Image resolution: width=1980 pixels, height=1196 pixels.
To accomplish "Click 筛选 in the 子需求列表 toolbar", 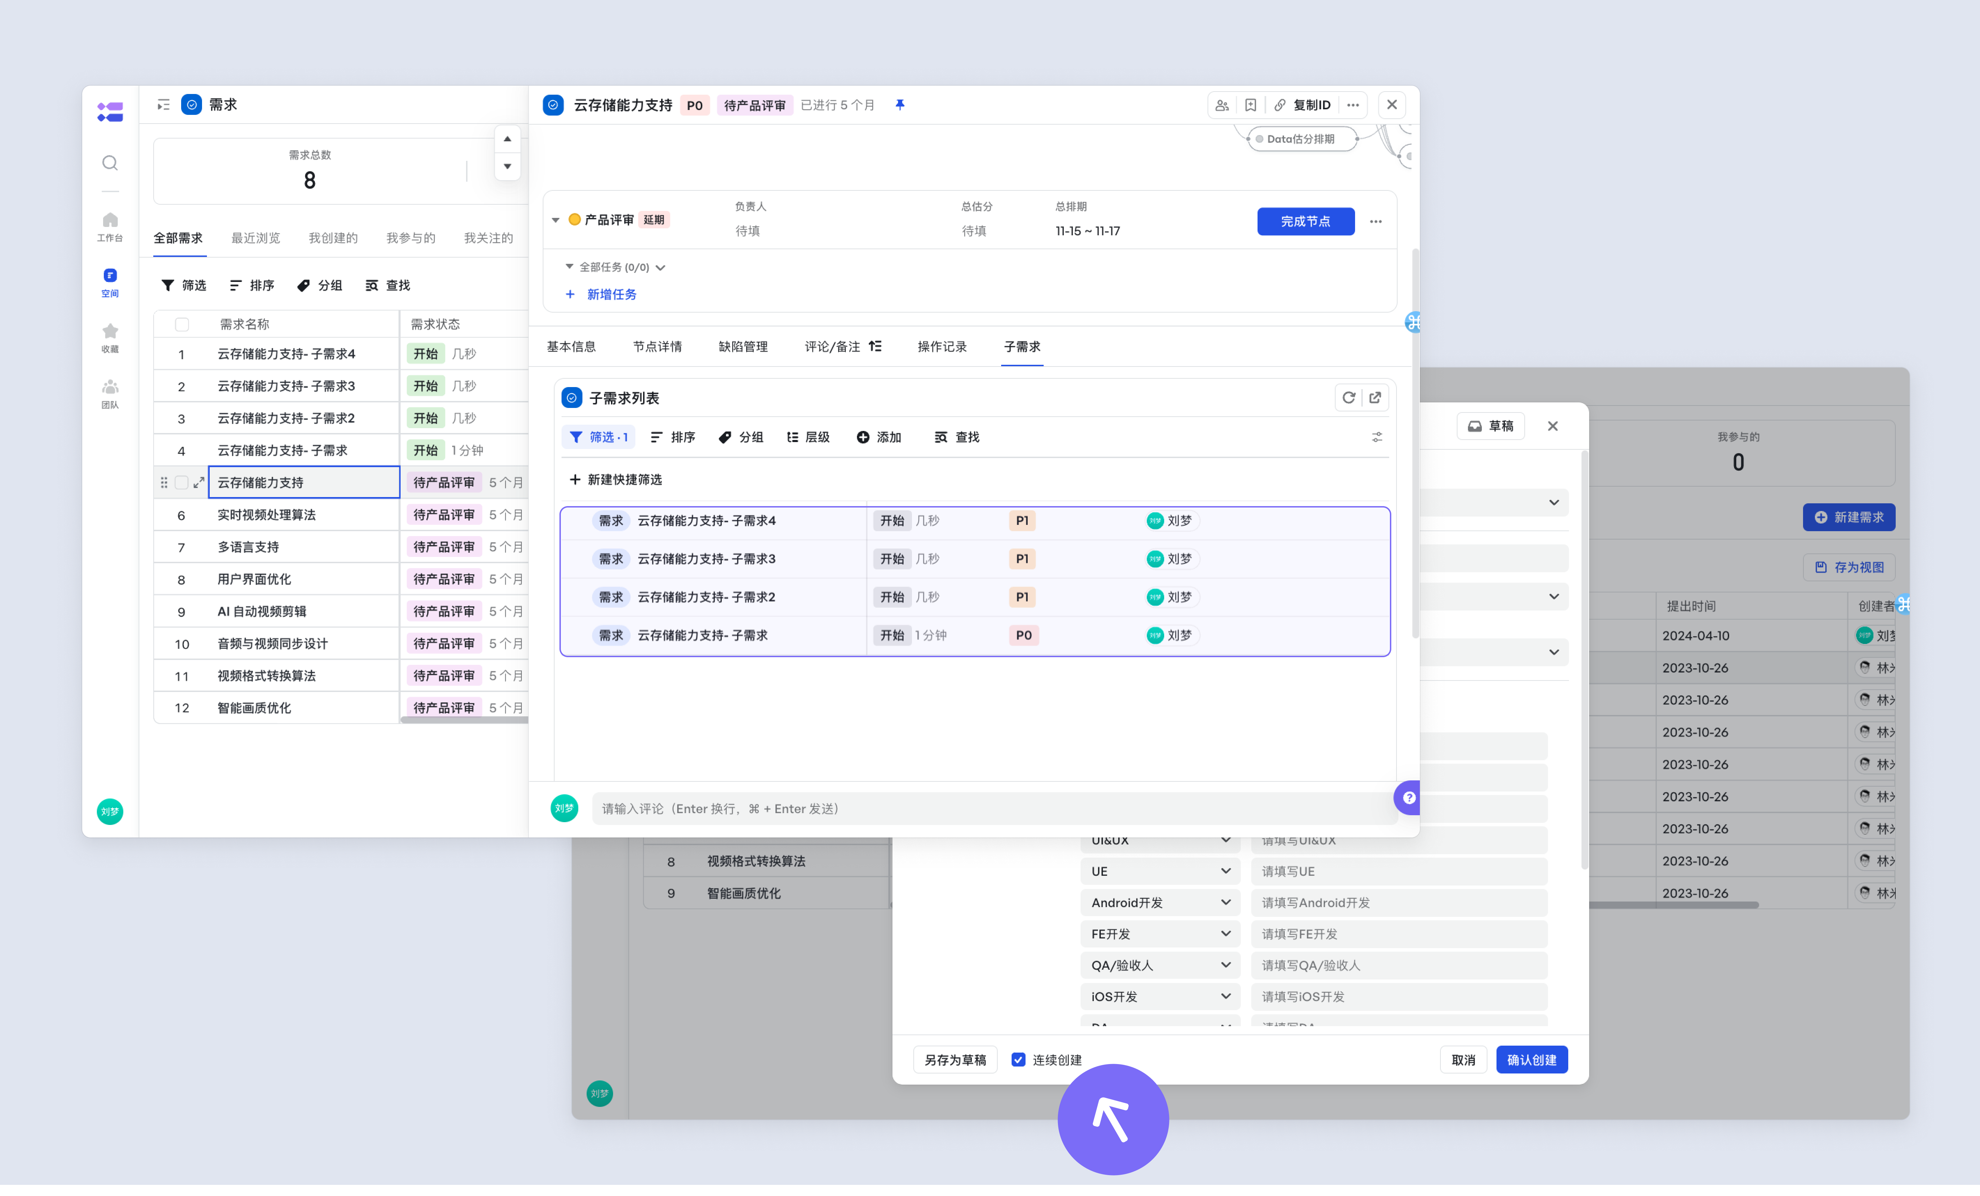I will coord(599,437).
